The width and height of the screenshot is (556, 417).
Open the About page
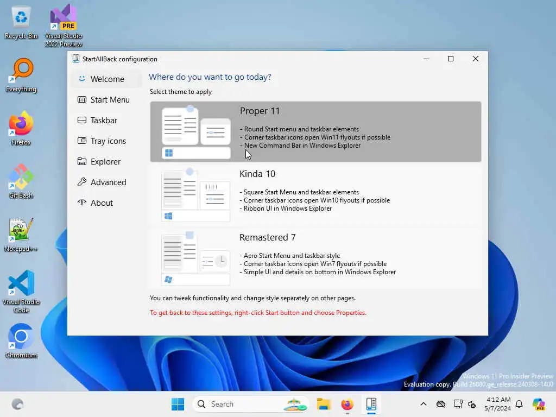pyautogui.click(x=106, y=203)
